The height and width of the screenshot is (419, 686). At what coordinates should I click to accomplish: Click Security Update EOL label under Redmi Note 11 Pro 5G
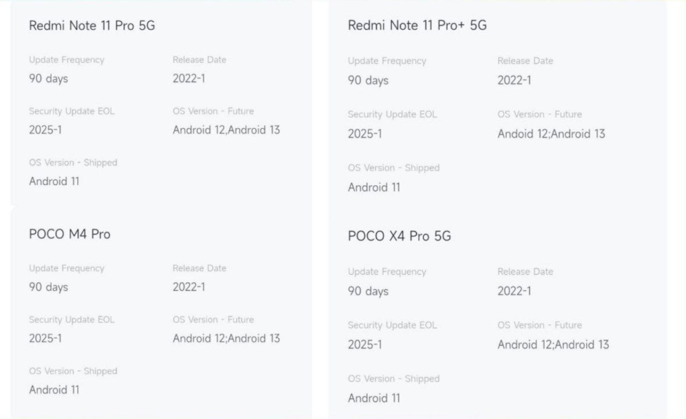tap(72, 111)
